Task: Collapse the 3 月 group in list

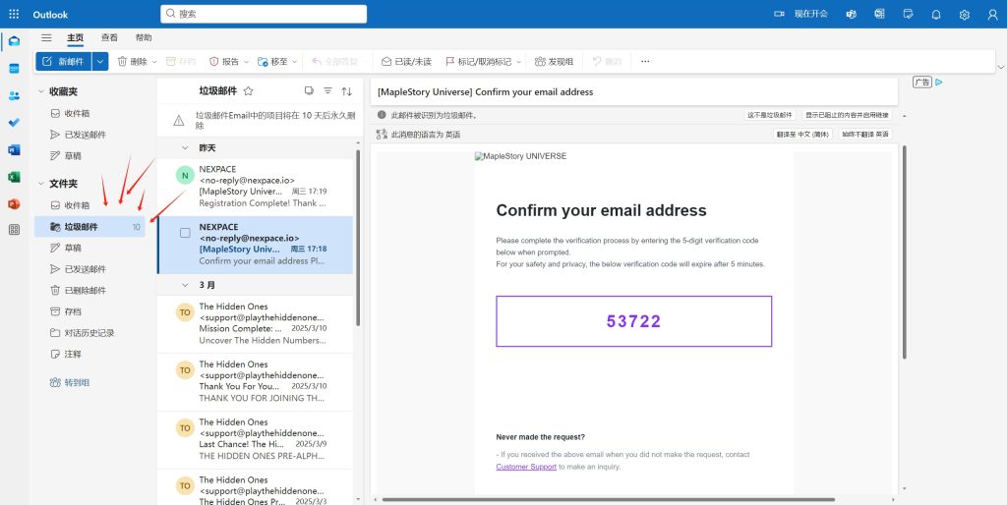Action: [186, 285]
